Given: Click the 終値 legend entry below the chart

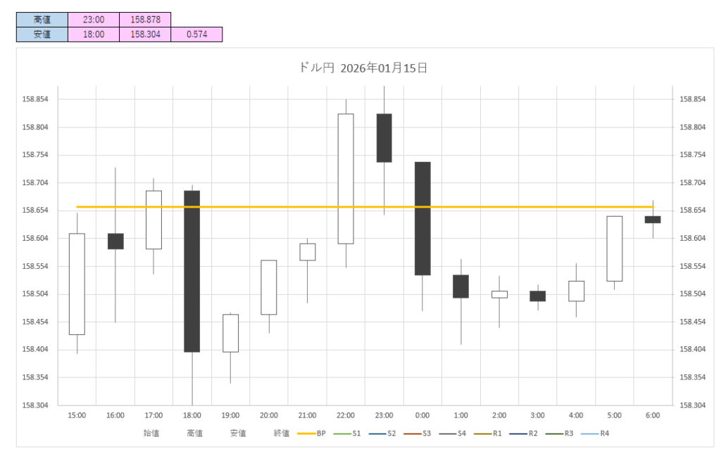Looking at the screenshot, I should [x=281, y=434].
